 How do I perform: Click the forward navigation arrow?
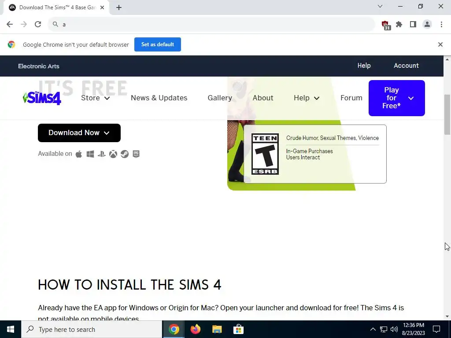pyautogui.click(x=24, y=25)
